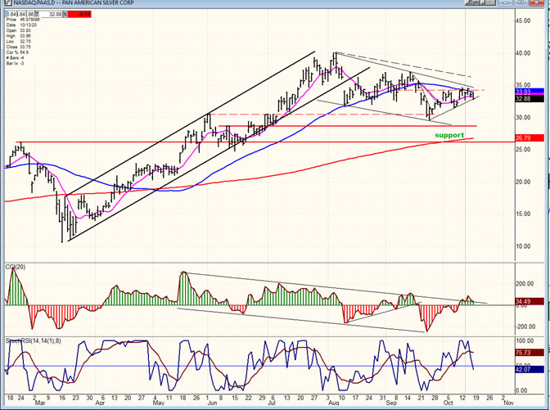Viewport: 550px width, 410px height.
Task: Click the CCI value label 34.49 on the axis
Action: pyautogui.click(x=530, y=302)
